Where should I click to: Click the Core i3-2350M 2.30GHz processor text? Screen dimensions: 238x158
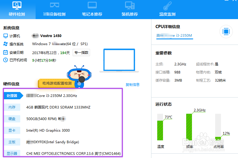point(52,96)
